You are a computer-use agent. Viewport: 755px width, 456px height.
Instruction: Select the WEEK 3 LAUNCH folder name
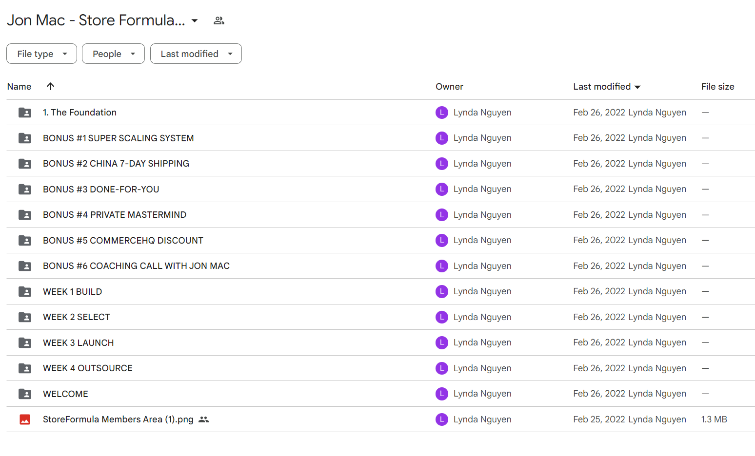point(79,343)
